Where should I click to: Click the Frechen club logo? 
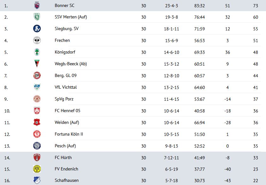[x=37, y=40]
